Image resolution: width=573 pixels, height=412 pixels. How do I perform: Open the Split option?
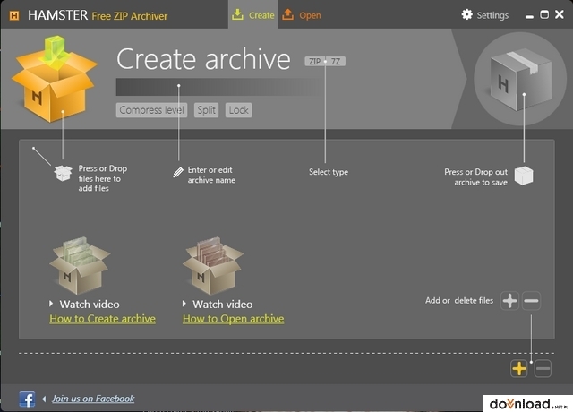pos(207,110)
